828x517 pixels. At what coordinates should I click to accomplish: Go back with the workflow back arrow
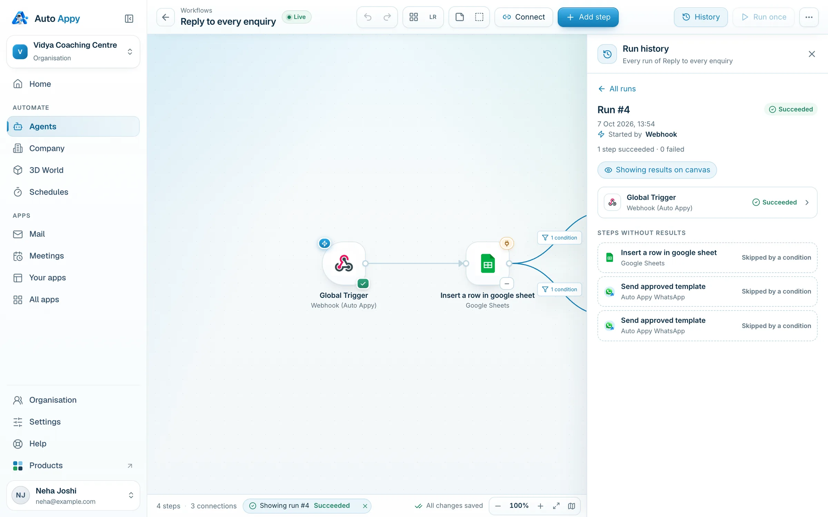pos(166,17)
